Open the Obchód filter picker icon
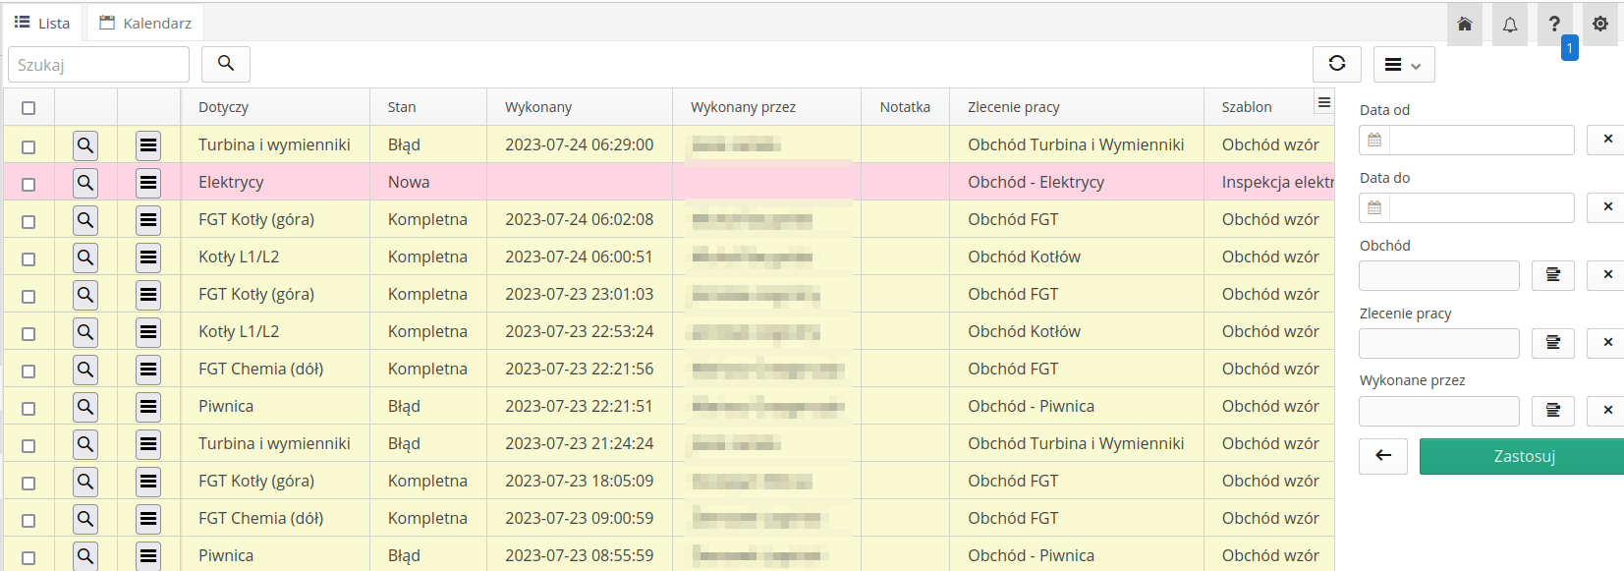 1552,275
